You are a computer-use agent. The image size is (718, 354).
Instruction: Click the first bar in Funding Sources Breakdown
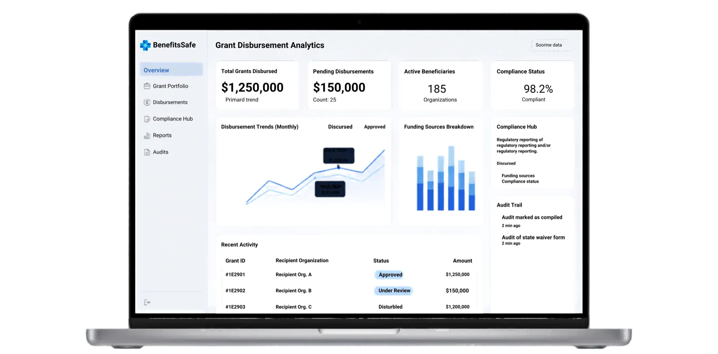coord(420,183)
